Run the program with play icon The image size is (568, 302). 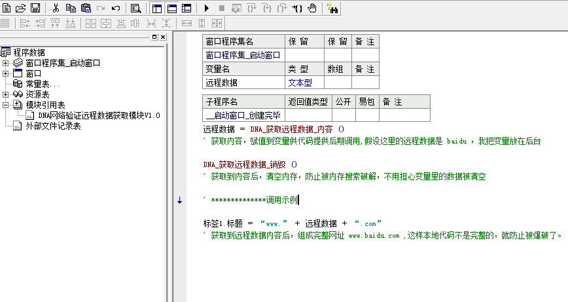pyautogui.click(x=207, y=8)
